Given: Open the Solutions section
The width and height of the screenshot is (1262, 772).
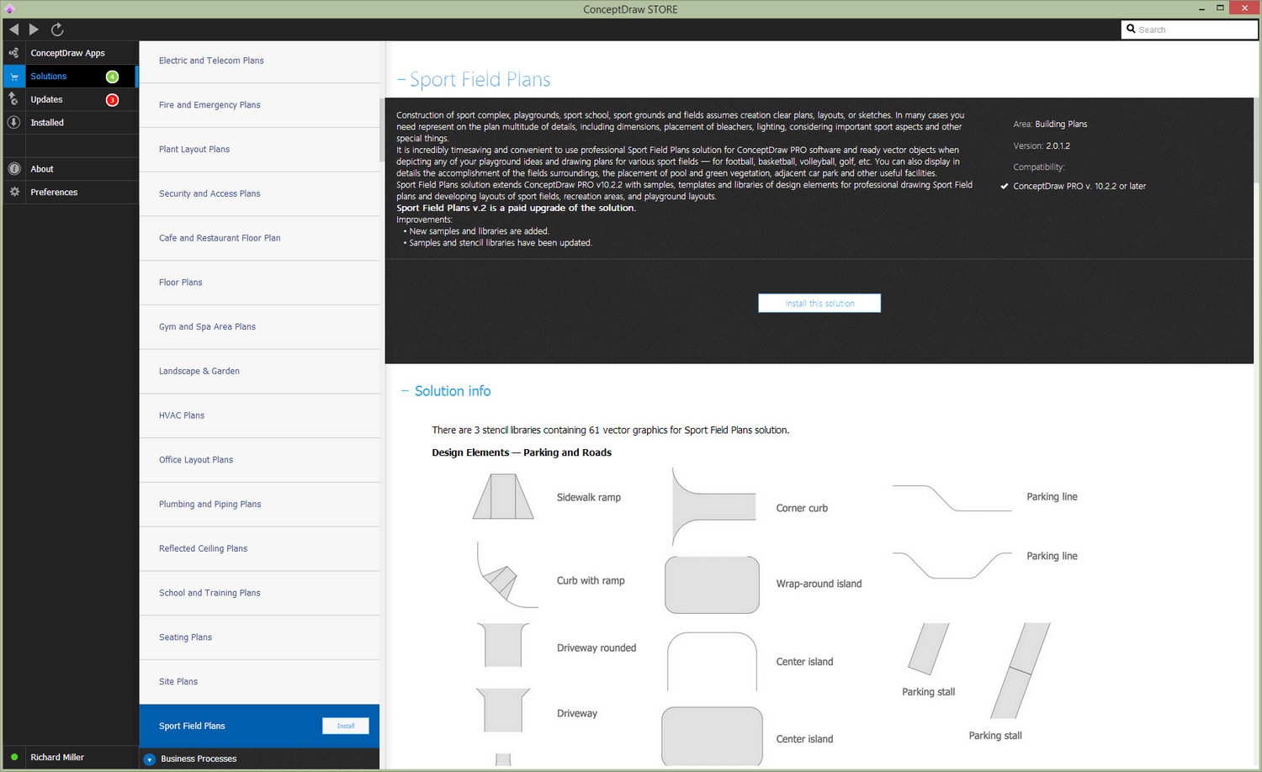Looking at the screenshot, I should pos(69,77).
